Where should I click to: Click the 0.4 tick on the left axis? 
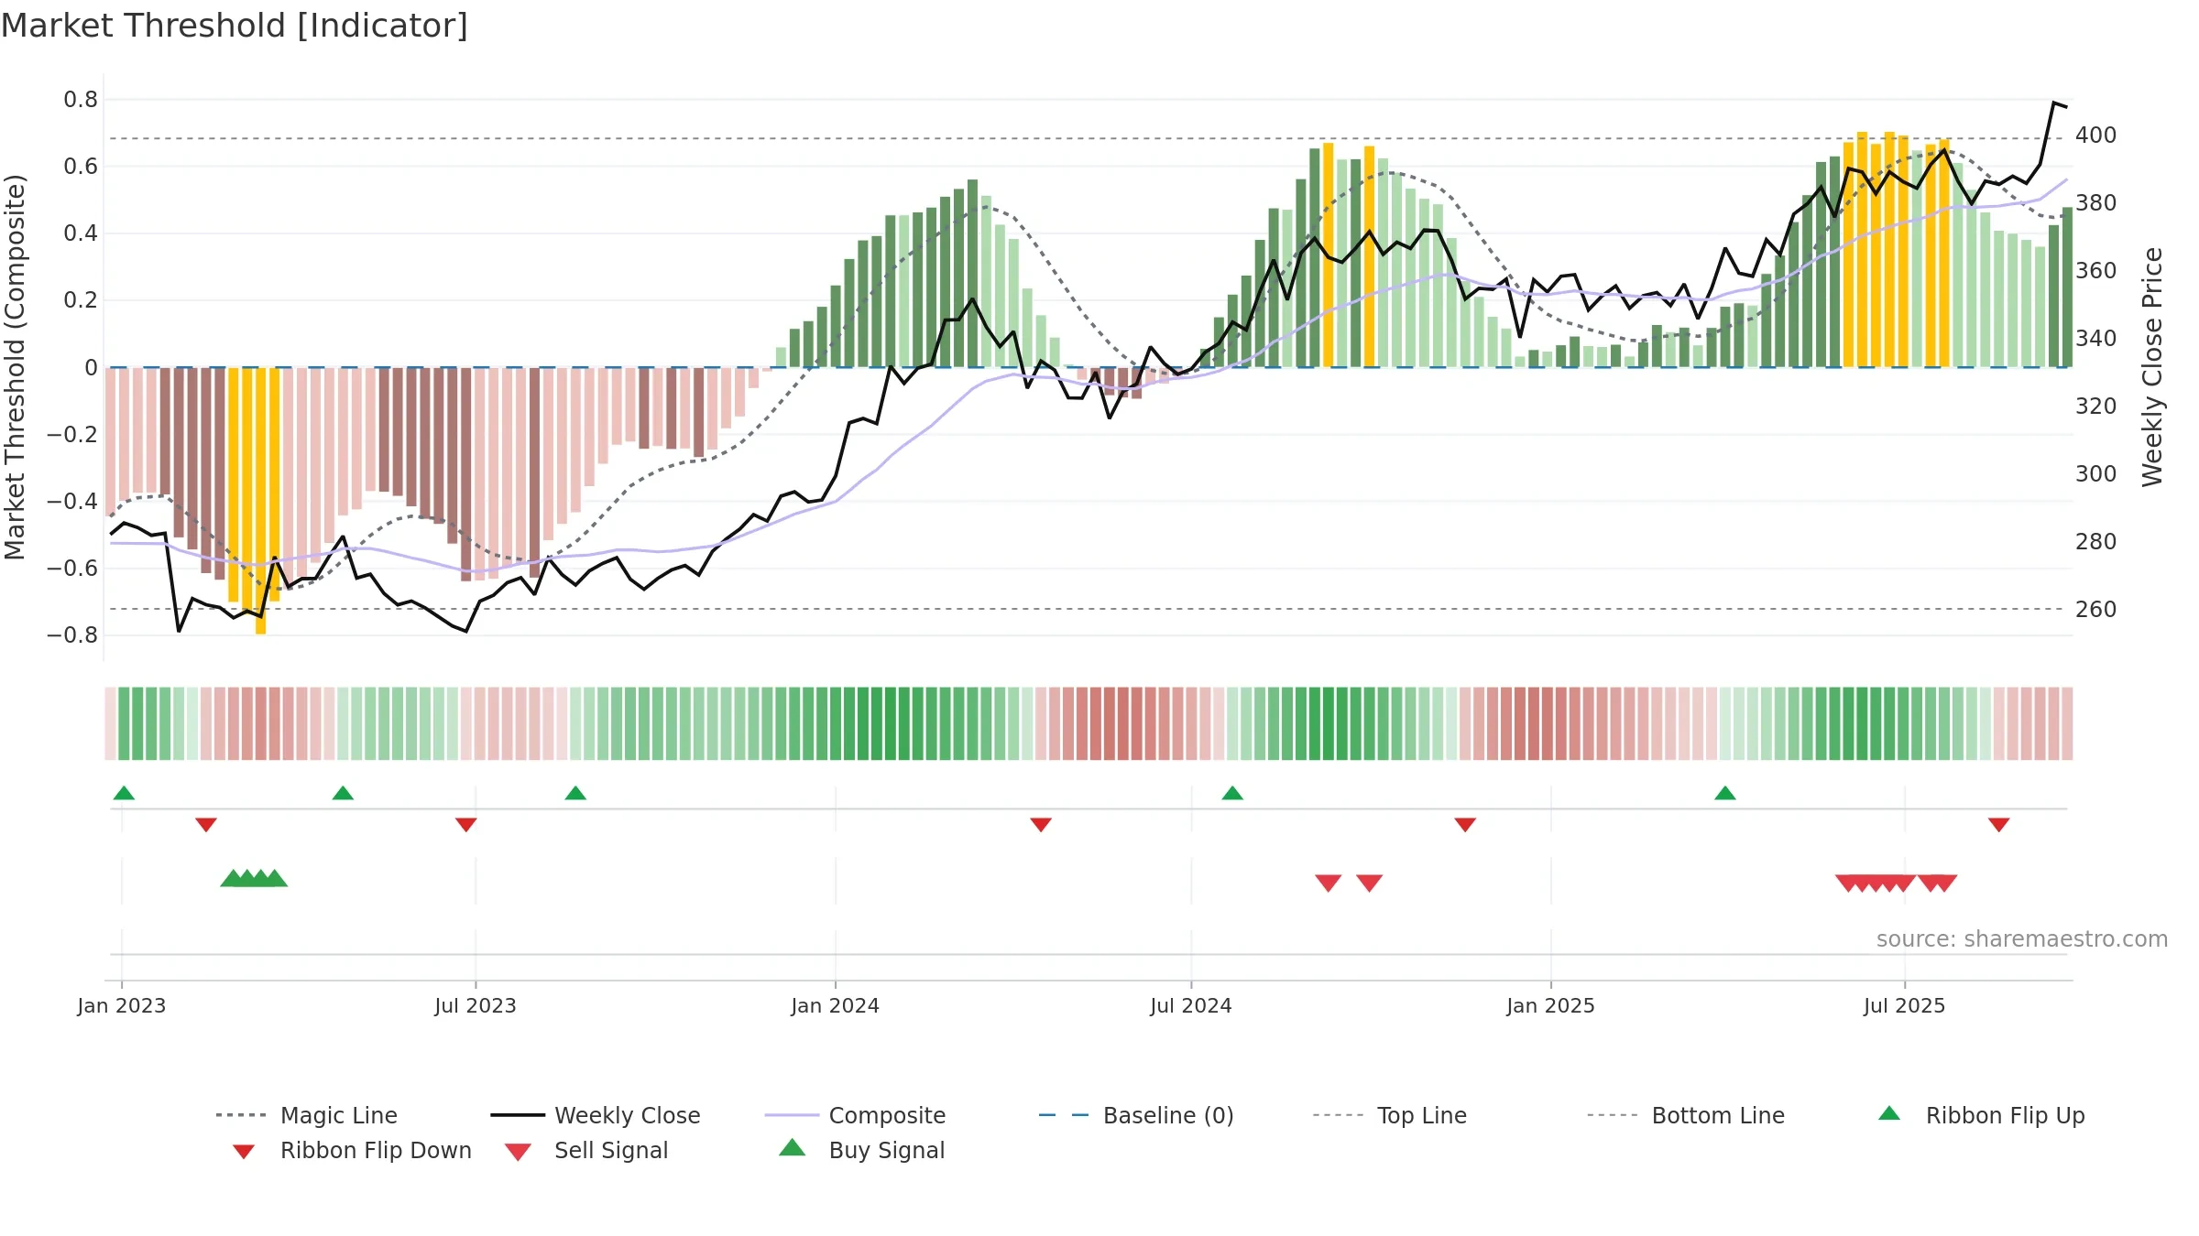81,233
